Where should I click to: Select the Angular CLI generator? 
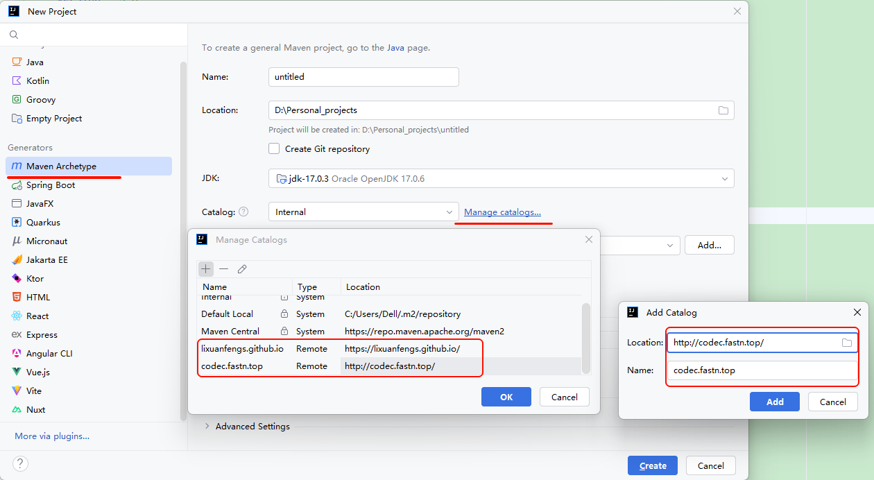pos(89,353)
